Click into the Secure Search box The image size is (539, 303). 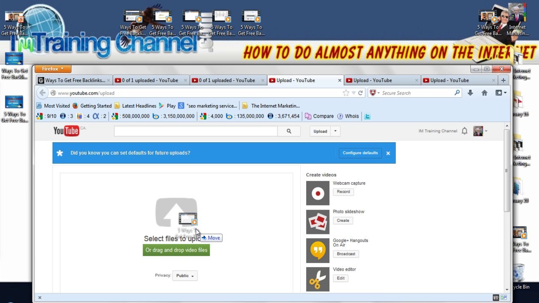[417, 93]
